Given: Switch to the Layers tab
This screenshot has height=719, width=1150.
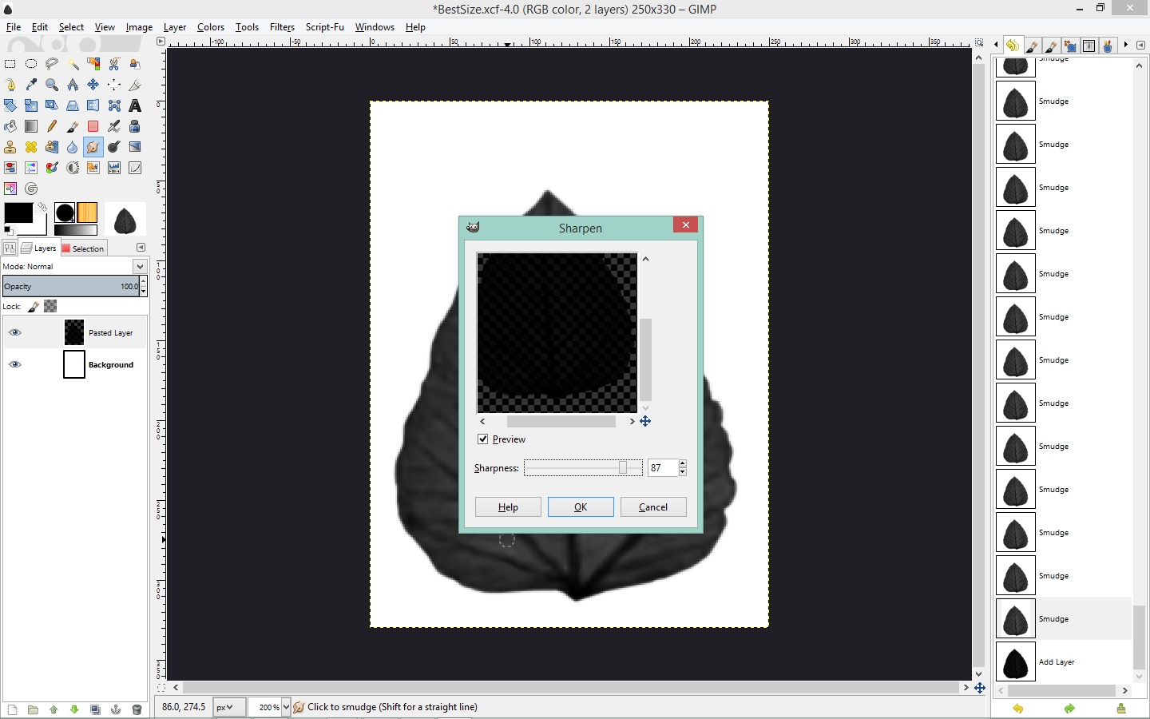Looking at the screenshot, I should point(38,248).
